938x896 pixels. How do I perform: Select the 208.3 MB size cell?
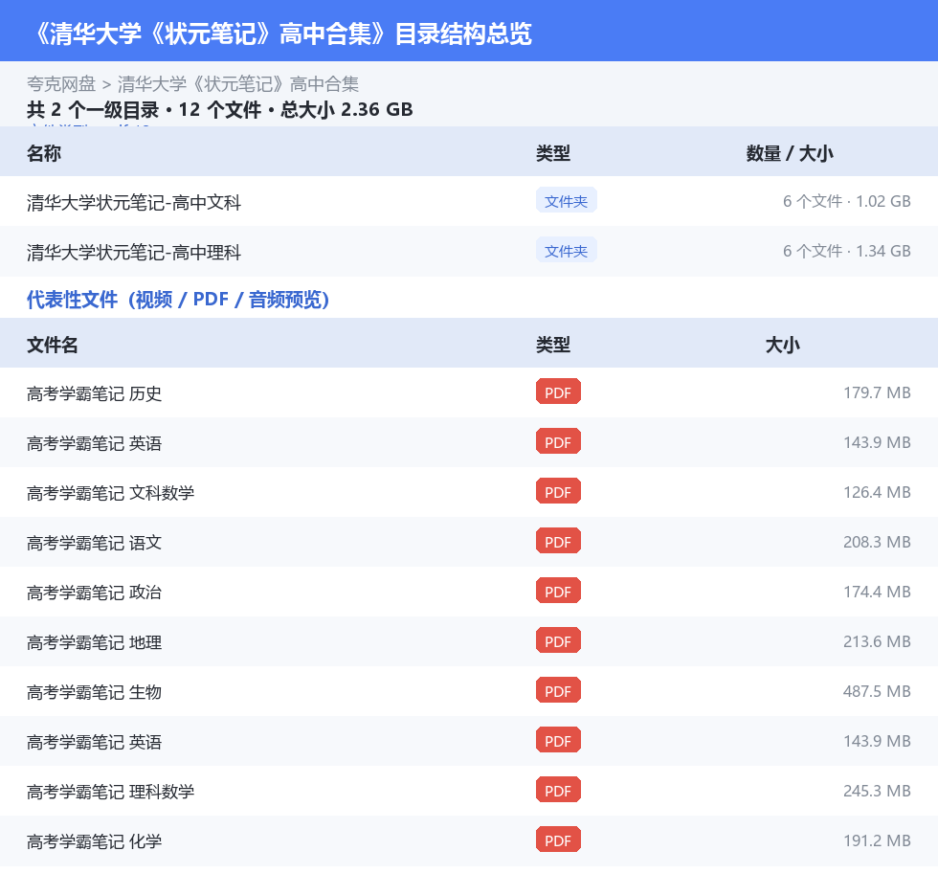click(877, 542)
